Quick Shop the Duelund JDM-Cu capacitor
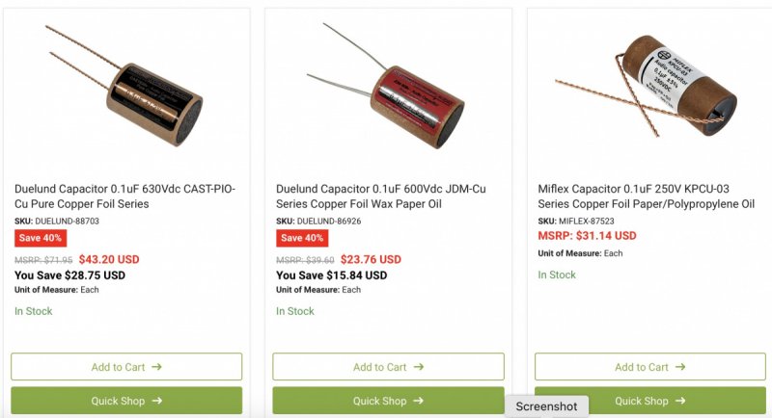 pos(388,401)
